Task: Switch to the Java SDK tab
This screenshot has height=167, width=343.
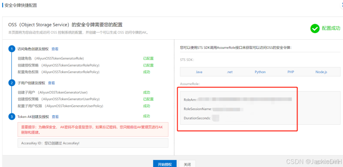Action: [199, 72]
